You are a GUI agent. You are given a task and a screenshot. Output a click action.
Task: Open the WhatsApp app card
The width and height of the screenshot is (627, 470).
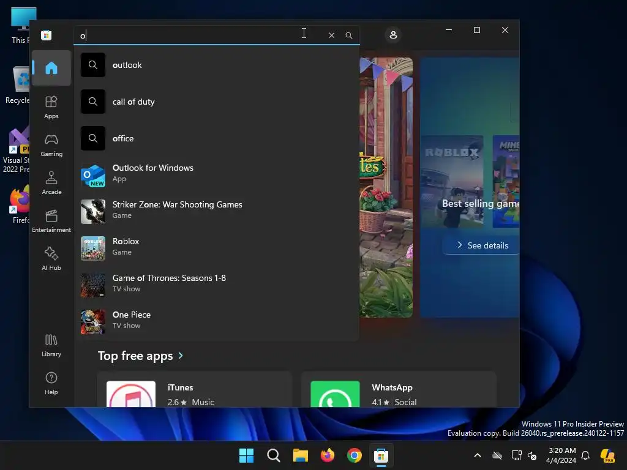coord(399,390)
